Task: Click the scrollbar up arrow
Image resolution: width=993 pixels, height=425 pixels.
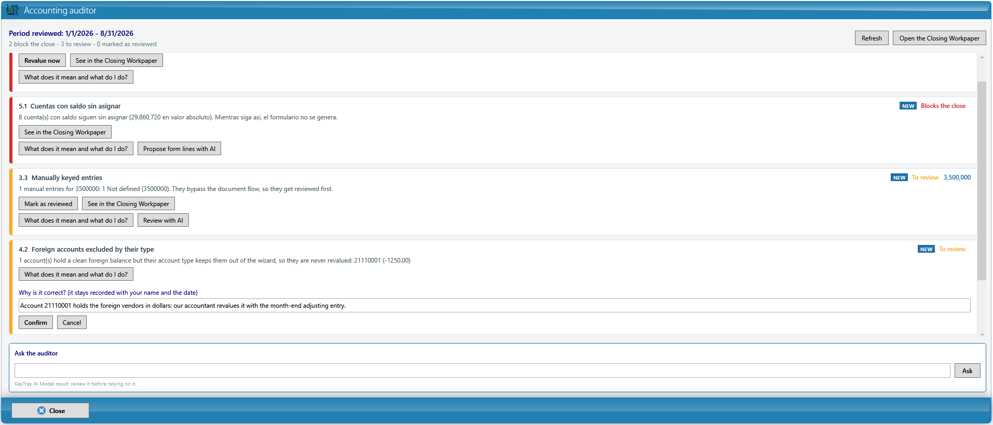Action: tap(982, 58)
